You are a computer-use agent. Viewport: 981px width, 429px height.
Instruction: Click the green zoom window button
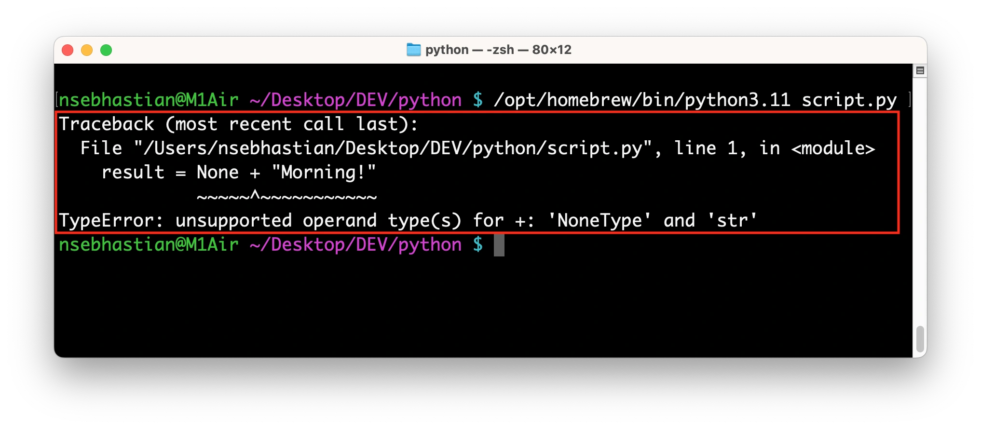click(106, 50)
